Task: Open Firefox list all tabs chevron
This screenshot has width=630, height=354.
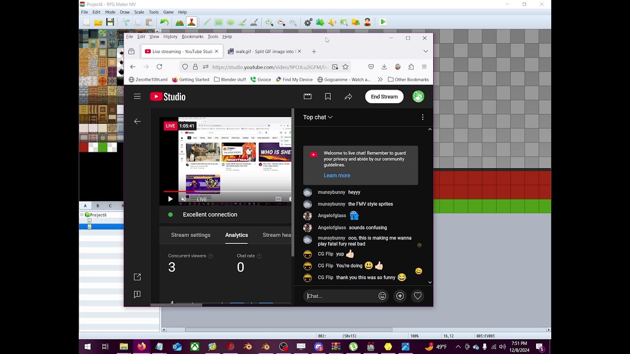Action: (x=426, y=51)
